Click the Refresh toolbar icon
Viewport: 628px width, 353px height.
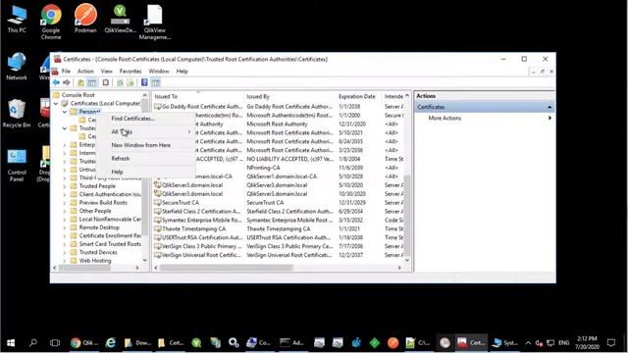pos(120,82)
